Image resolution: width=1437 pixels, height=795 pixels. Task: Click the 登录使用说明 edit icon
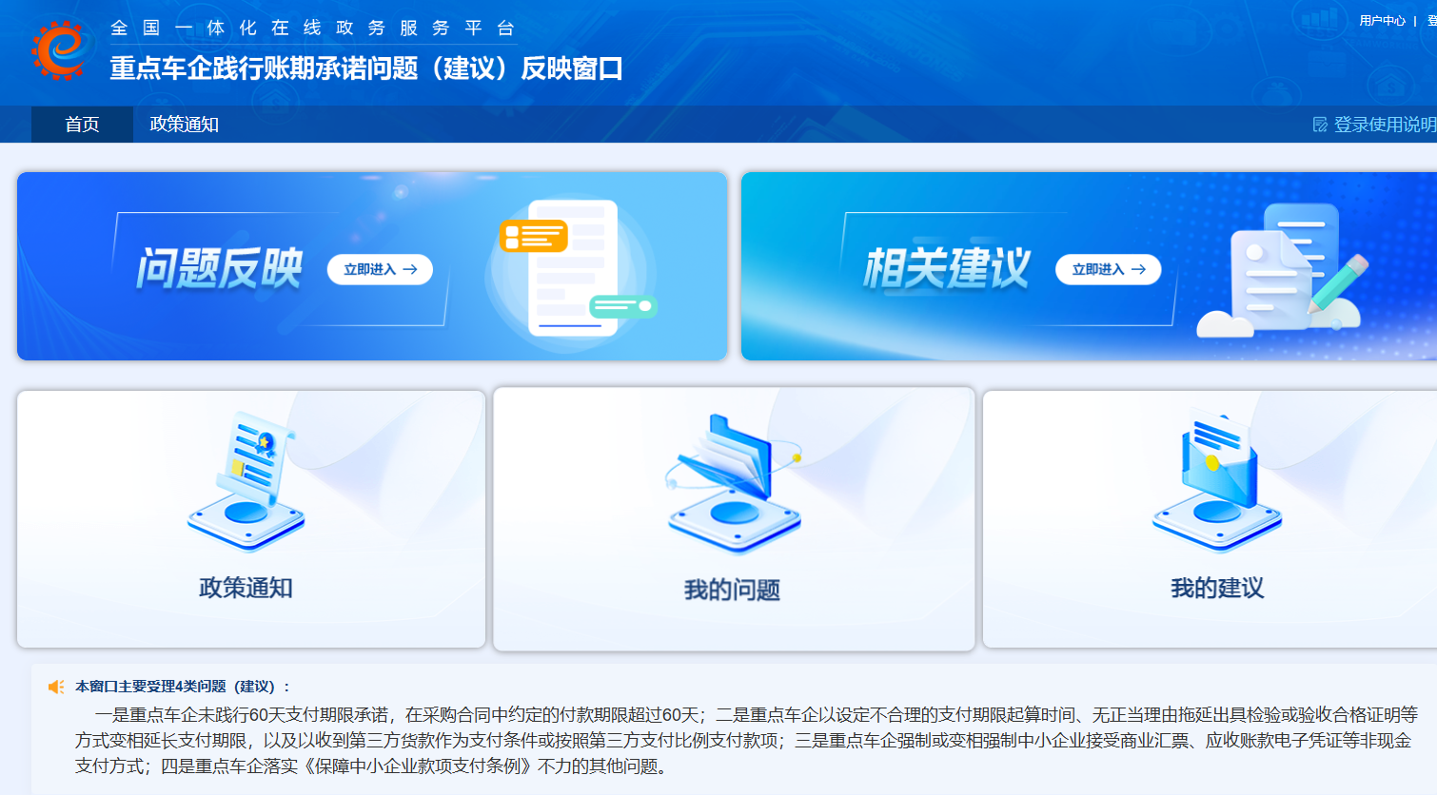[1320, 125]
